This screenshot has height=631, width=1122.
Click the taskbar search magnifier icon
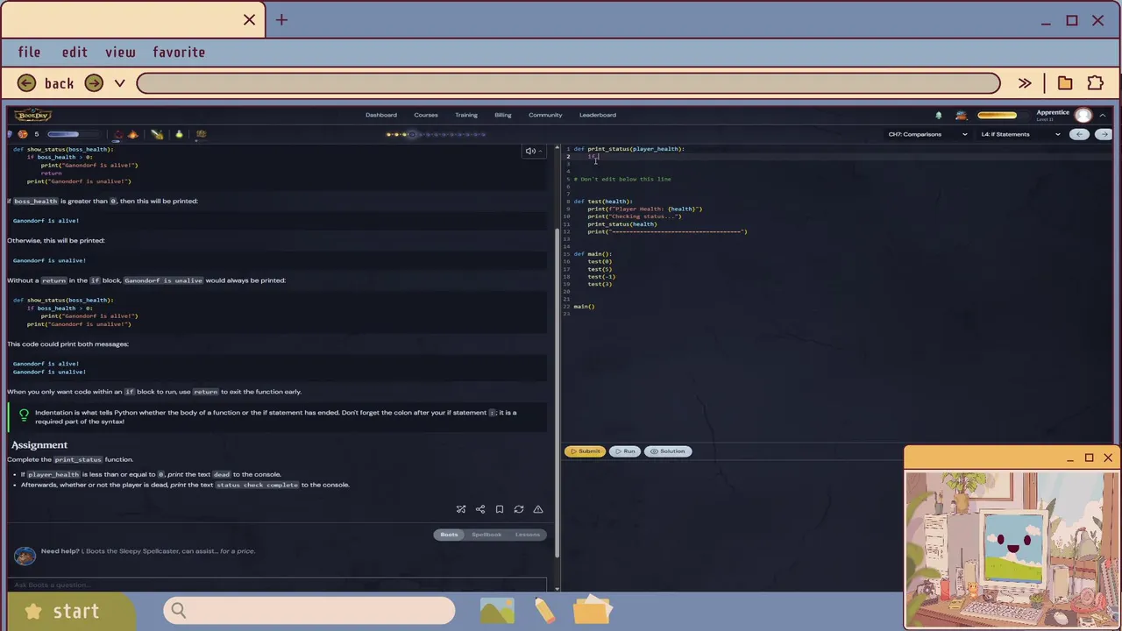tap(179, 611)
